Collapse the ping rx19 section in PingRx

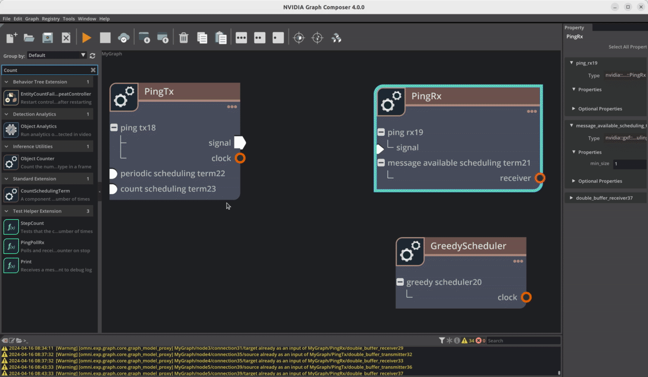(x=381, y=132)
